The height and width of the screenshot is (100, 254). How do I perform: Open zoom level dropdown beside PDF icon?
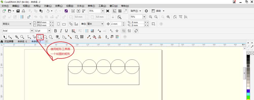tap(103, 11)
